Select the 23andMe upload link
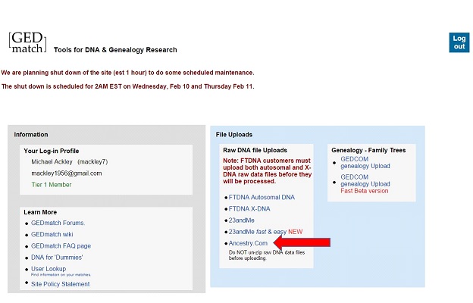473x303 pixels. (x=241, y=220)
